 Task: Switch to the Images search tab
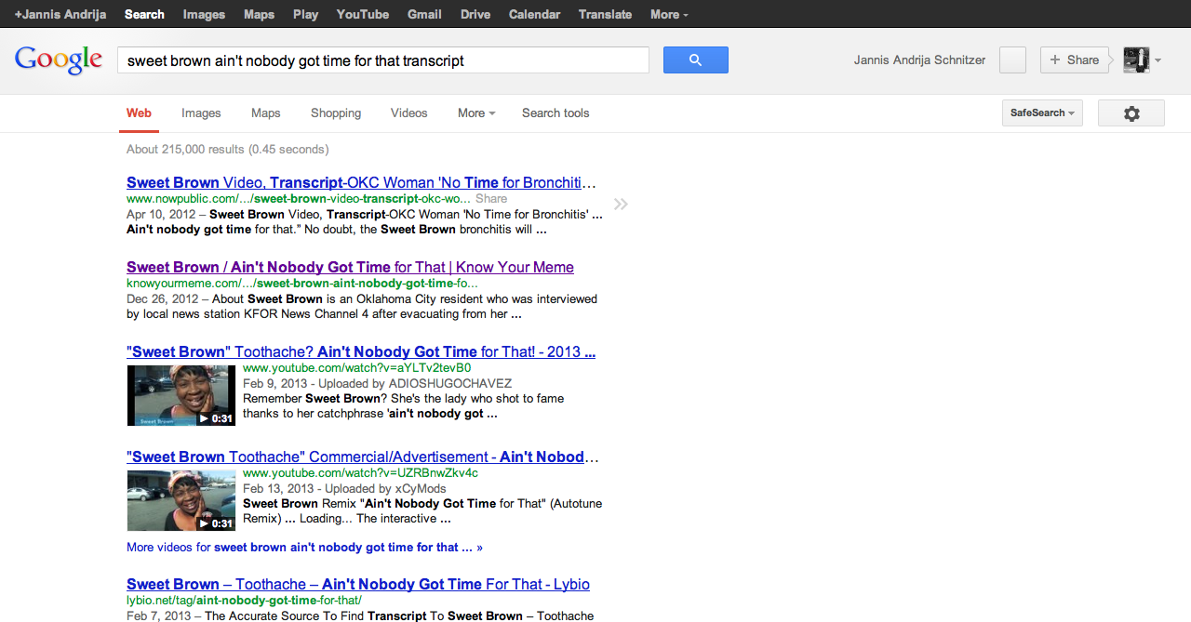[x=201, y=113]
